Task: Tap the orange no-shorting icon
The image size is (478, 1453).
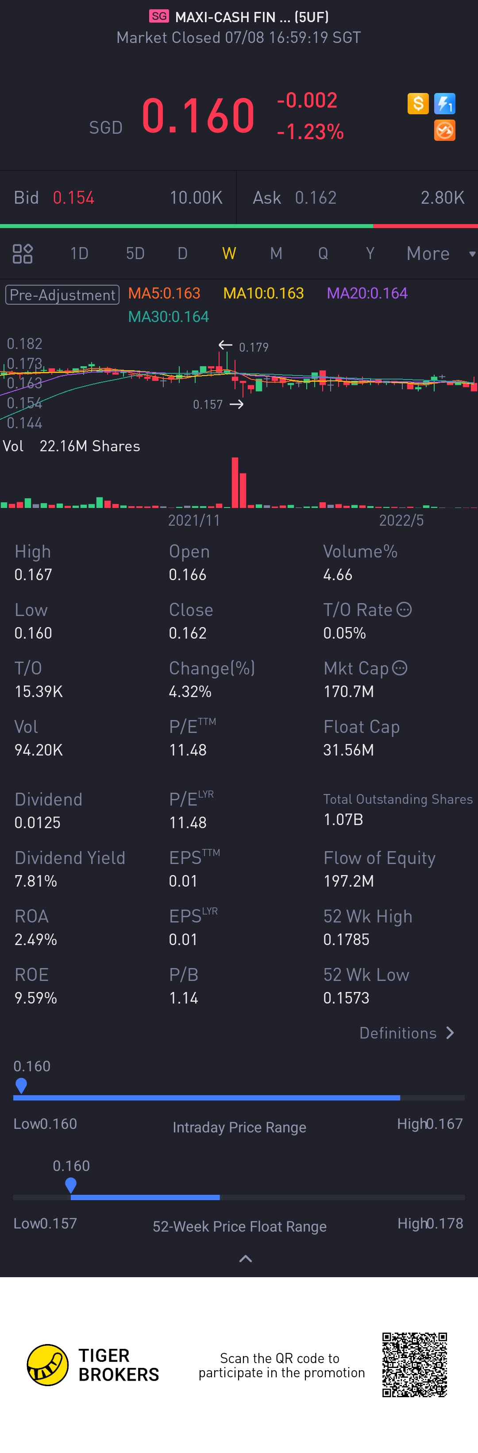Action: pos(444,130)
